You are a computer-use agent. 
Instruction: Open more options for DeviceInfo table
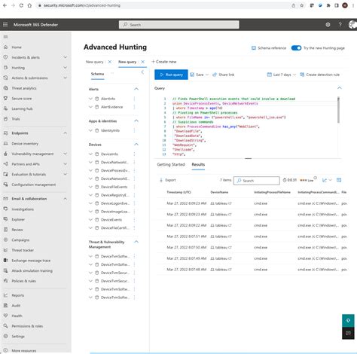click(x=134, y=154)
